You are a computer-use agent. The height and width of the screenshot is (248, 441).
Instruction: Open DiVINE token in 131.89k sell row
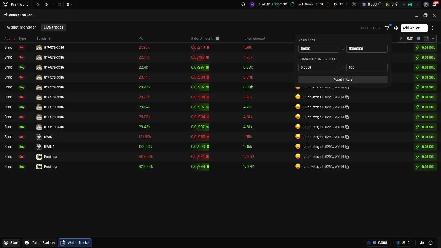pyautogui.click(x=49, y=137)
